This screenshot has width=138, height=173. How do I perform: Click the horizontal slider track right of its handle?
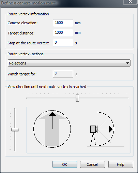pyautogui.click(x=104, y=98)
